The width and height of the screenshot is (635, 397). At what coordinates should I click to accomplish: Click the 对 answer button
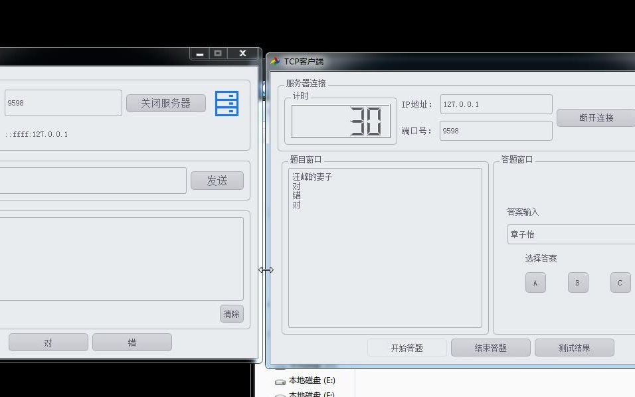point(48,341)
